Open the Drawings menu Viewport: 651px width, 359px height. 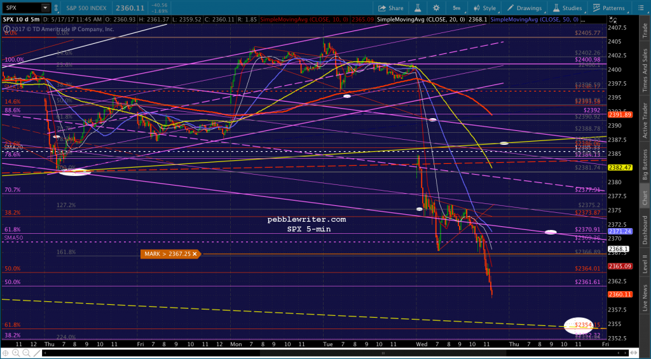pos(524,8)
